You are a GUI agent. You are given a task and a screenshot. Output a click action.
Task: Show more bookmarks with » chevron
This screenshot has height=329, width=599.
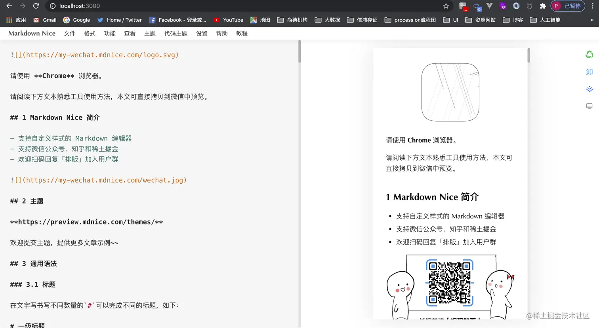[592, 20]
